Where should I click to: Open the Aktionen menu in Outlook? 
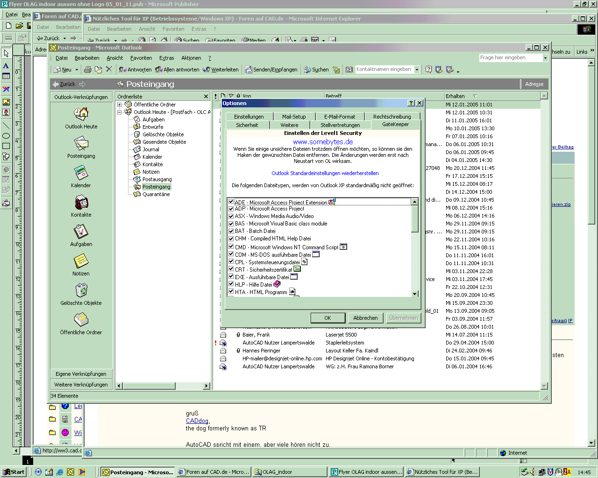[191, 58]
